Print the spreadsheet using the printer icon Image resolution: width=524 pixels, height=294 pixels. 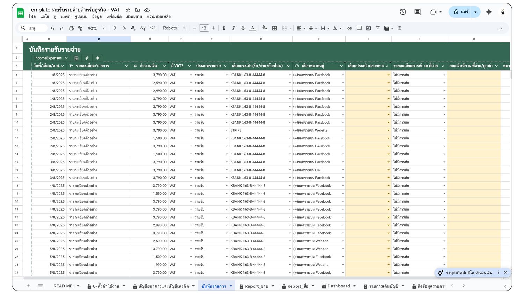tap(71, 28)
